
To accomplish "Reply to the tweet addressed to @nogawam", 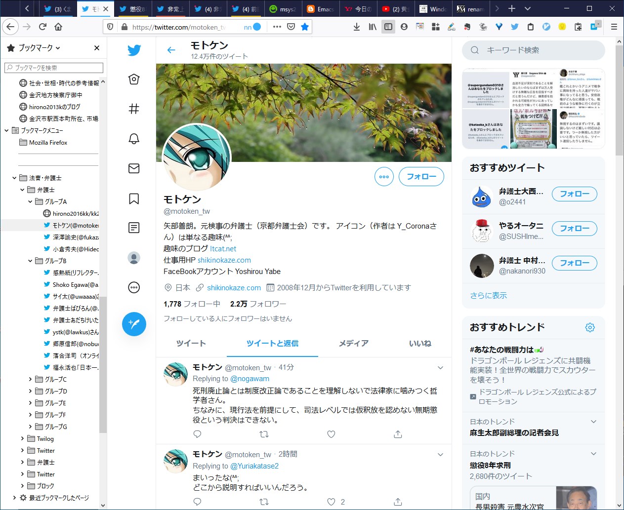I will (197, 434).
